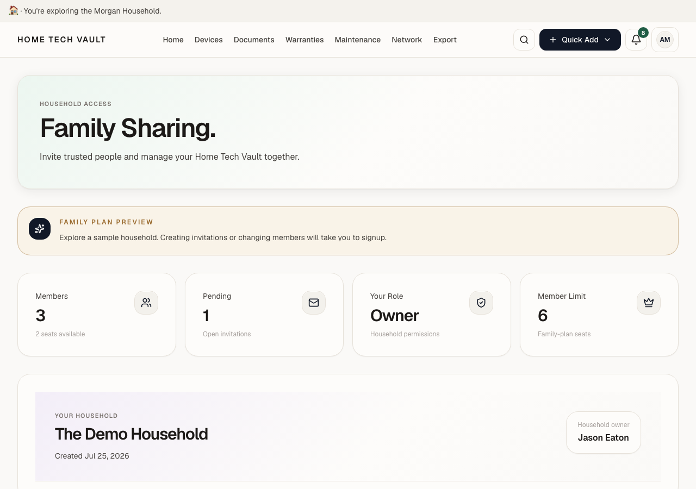Screen dimensions: 696x489
Task: Click the Quick Add button label
Action: 580,40
